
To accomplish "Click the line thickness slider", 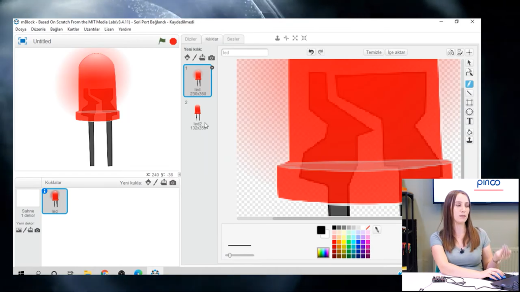I will [x=239, y=255].
